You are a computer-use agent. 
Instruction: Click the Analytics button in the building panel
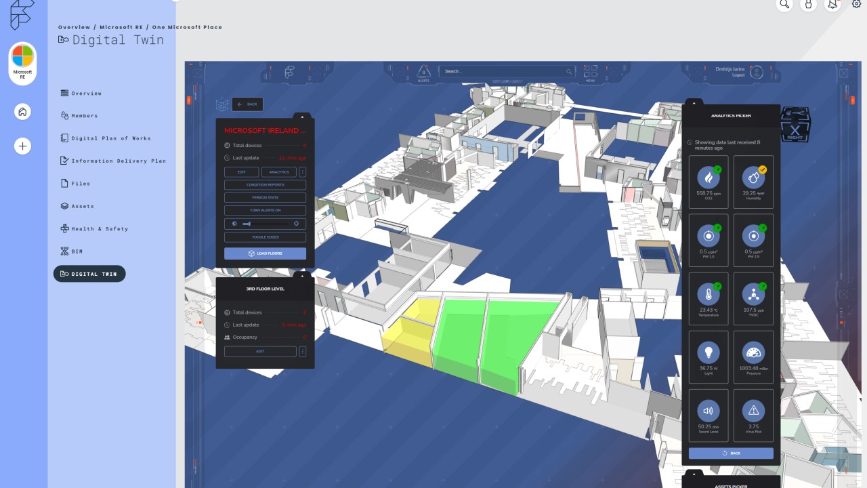[x=279, y=172]
